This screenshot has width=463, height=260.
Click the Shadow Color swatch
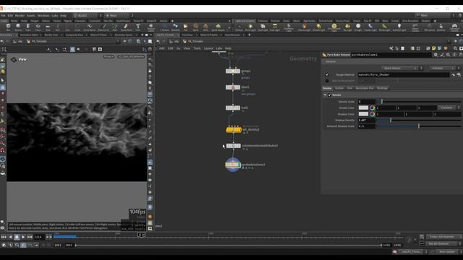tap(363, 114)
